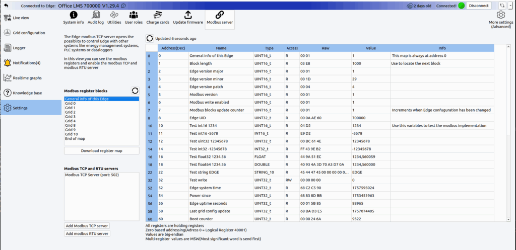Image resolution: width=516 pixels, height=250 pixels.
Task: Select End of map in register blocks list
Action: [102, 139]
